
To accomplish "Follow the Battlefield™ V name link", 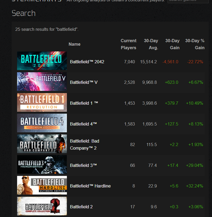I will coord(84,82).
